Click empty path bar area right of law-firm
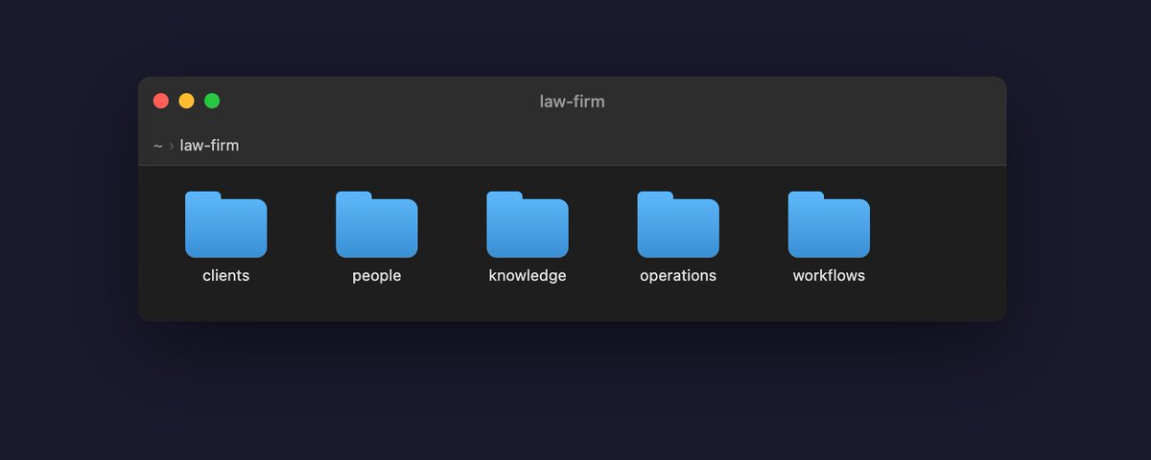Image resolution: width=1151 pixels, height=460 pixels. pyautogui.click(x=623, y=146)
